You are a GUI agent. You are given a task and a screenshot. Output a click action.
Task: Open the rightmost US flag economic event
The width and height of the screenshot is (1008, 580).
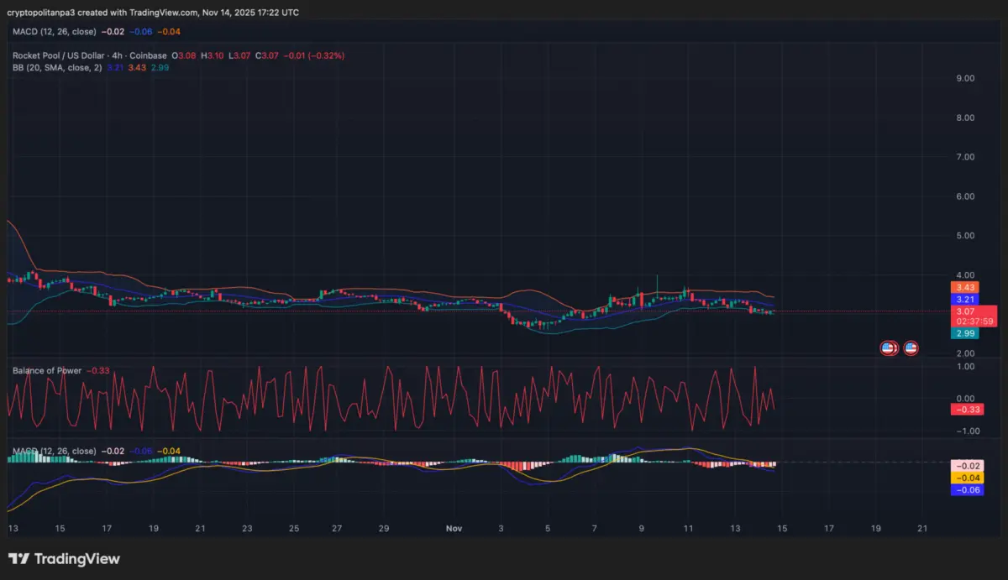(911, 347)
